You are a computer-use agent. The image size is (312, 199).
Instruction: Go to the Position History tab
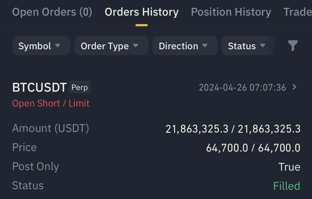pos(231,12)
